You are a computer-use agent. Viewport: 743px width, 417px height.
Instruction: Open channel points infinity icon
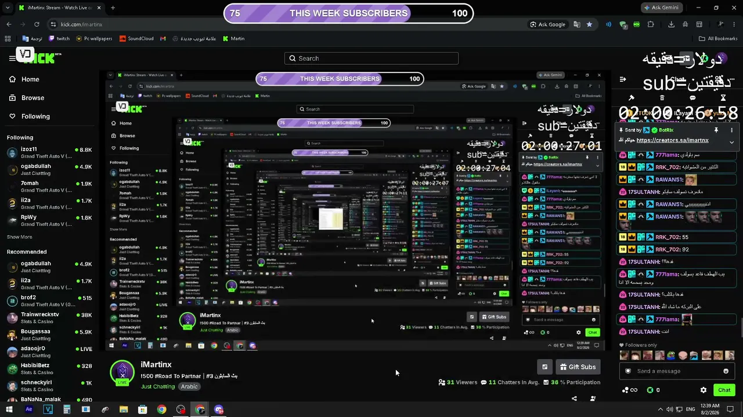click(x=629, y=390)
